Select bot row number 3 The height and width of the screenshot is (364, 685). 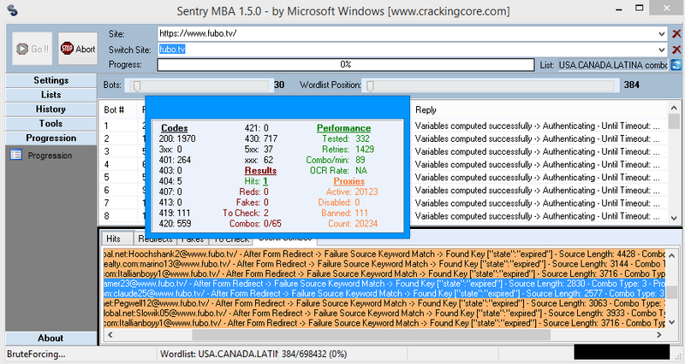coord(383,152)
